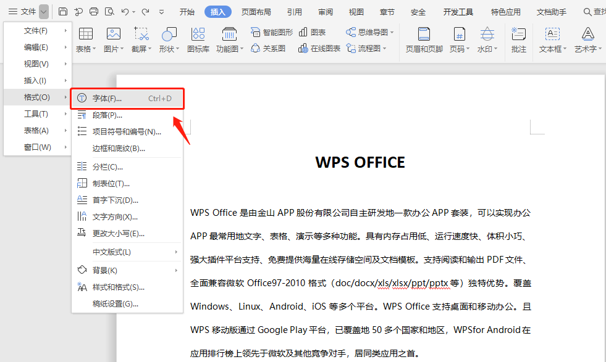Click the Print icon in quick toolbar
Screen dimensions: 606x362
tap(94, 12)
